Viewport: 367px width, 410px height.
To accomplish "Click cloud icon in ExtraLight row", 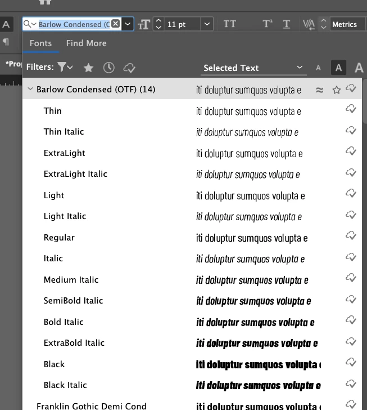I will pyautogui.click(x=351, y=151).
